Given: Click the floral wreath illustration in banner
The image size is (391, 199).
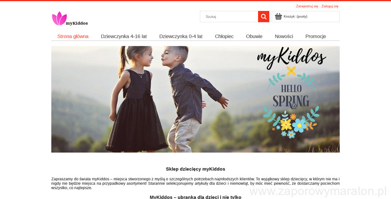Looking at the screenshot, I should (x=291, y=102).
